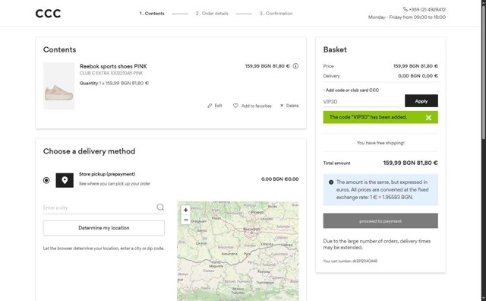Image resolution: width=486 pixels, height=301 pixels.
Task: Click the heart Add to favorites icon
Action: point(235,106)
